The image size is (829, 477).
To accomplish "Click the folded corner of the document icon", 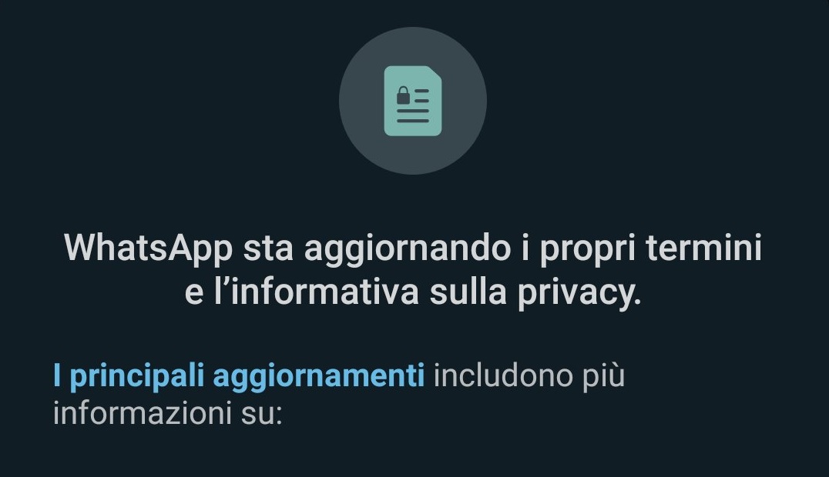I will [434, 73].
